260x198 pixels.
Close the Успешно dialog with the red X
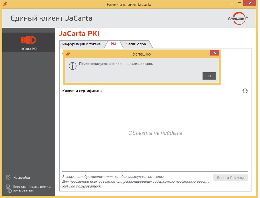coord(214,53)
